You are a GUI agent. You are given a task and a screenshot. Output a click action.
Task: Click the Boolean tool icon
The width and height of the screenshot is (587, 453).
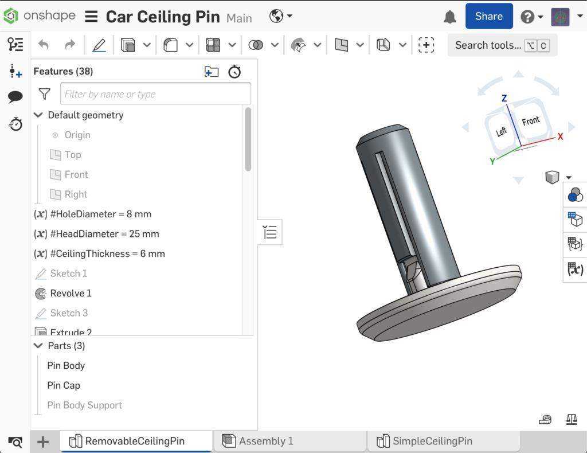[x=256, y=45]
